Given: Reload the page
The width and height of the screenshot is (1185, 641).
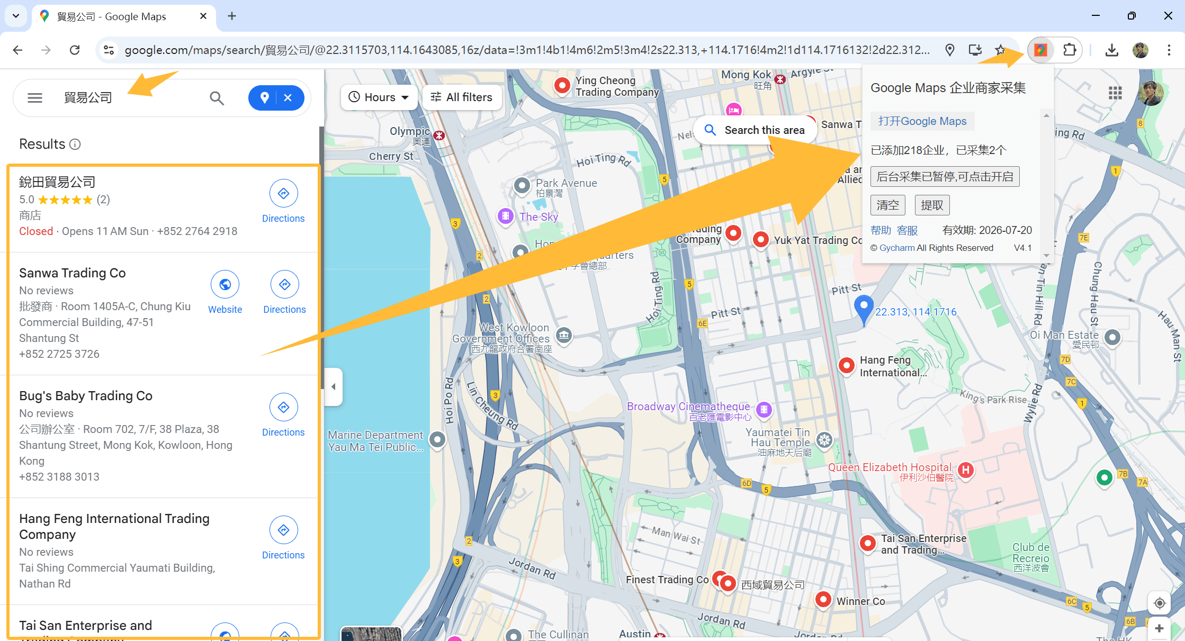Looking at the screenshot, I should (x=75, y=50).
